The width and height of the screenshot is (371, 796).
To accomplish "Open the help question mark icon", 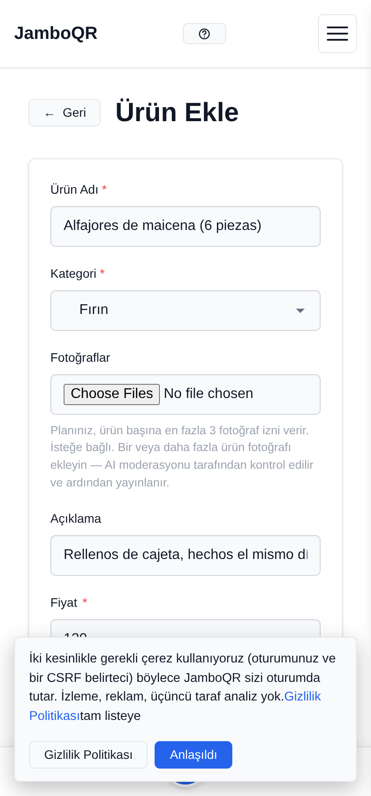I will pos(204,34).
